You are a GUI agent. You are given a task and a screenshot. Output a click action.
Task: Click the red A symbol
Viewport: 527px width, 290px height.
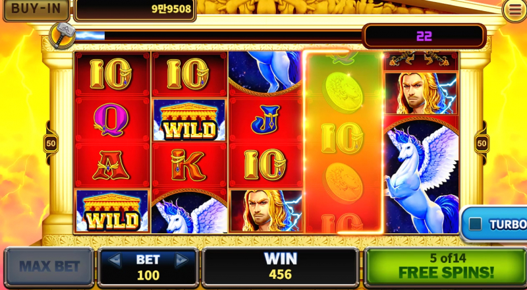point(111,165)
